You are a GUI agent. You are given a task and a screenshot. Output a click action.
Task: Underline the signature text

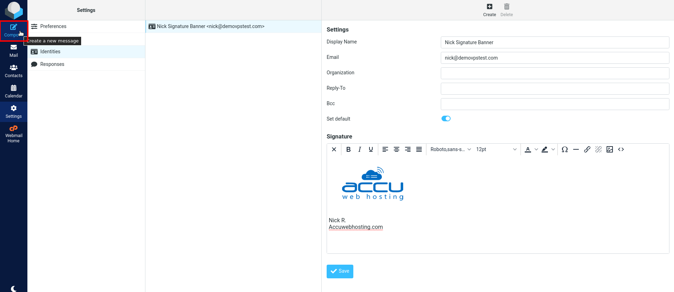tap(371, 149)
